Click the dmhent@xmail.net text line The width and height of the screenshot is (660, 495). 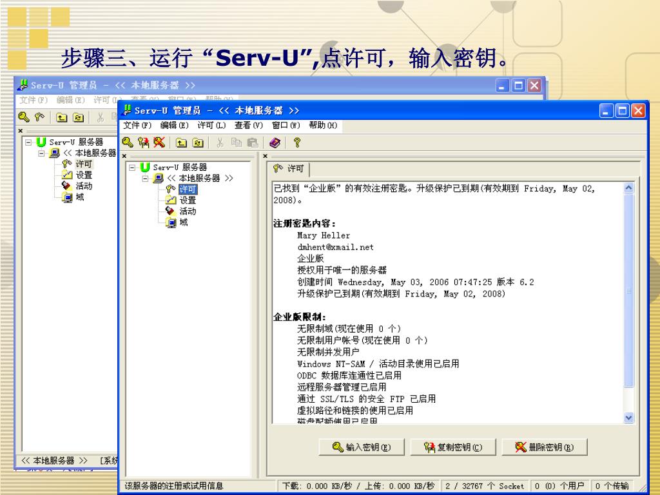(x=335, y=247)
